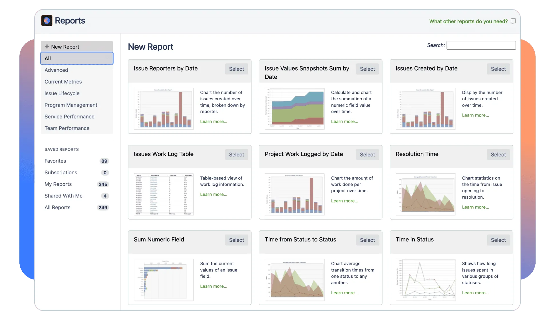Open the Issue Reporters by Date chart thumbnail
Viewport: 555px width, 320px height.
(x=164, y=109)
